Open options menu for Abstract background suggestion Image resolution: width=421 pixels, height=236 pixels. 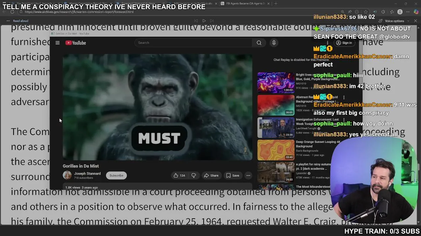[344, 97]
